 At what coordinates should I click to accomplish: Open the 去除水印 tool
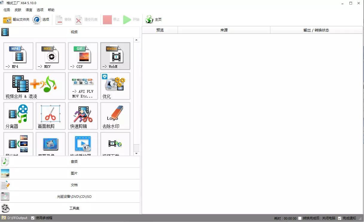(115, 116)
